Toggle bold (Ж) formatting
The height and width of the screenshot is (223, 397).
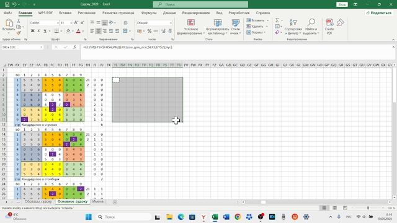click(x=32, y=31)
